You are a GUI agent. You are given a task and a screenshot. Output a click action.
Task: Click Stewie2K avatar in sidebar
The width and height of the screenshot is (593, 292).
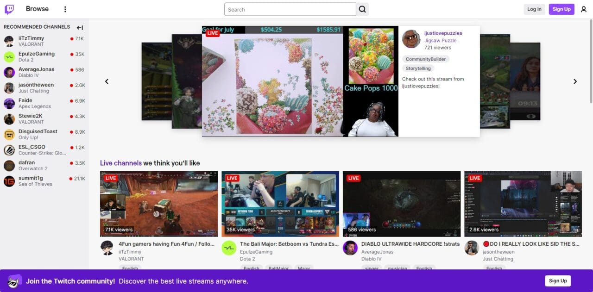click(x=9, y=119)
